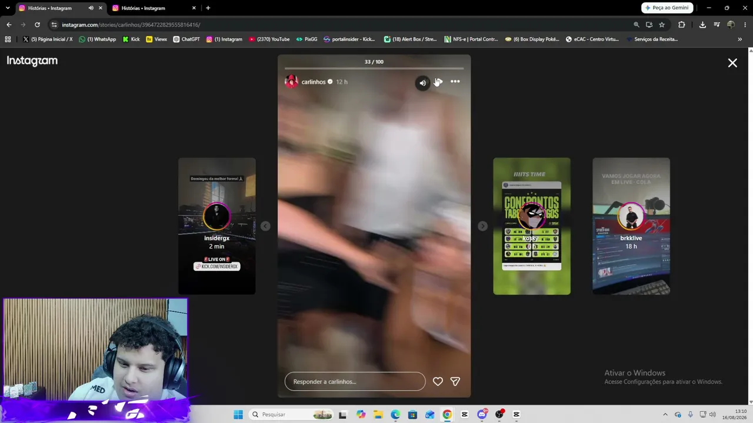The width and height of the screenshot is (753, 423).
Task: Open the Página Inicial / X bookmark
Action: (48, 39)
